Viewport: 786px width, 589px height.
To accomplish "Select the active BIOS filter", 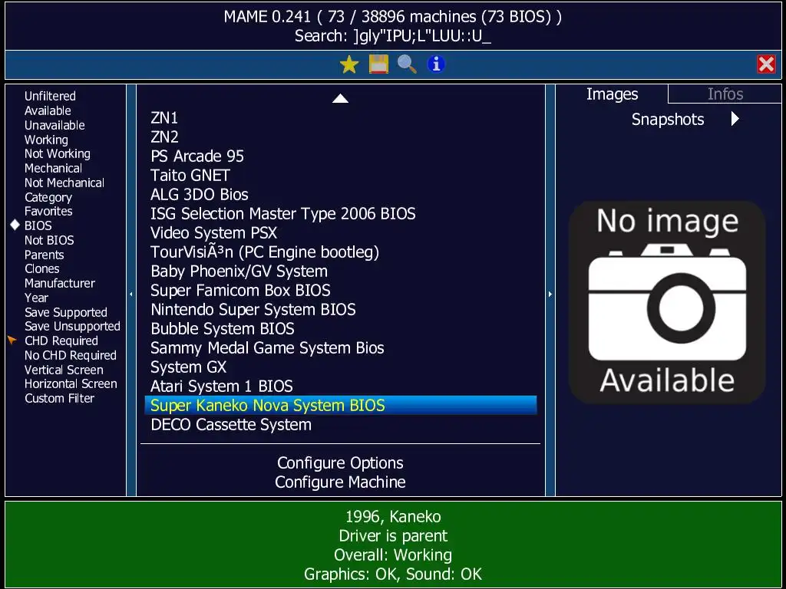I will 38,226.
